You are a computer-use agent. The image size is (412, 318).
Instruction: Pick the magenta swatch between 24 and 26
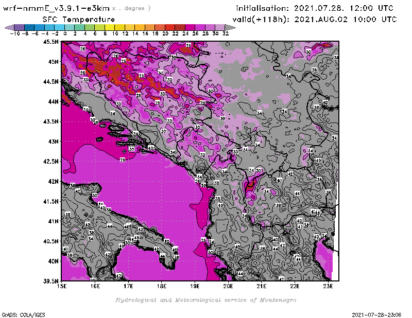[x=190, y=27]
